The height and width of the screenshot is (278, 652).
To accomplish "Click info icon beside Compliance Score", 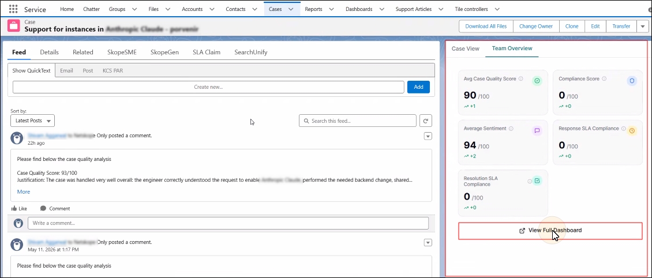I will [604, 78].
